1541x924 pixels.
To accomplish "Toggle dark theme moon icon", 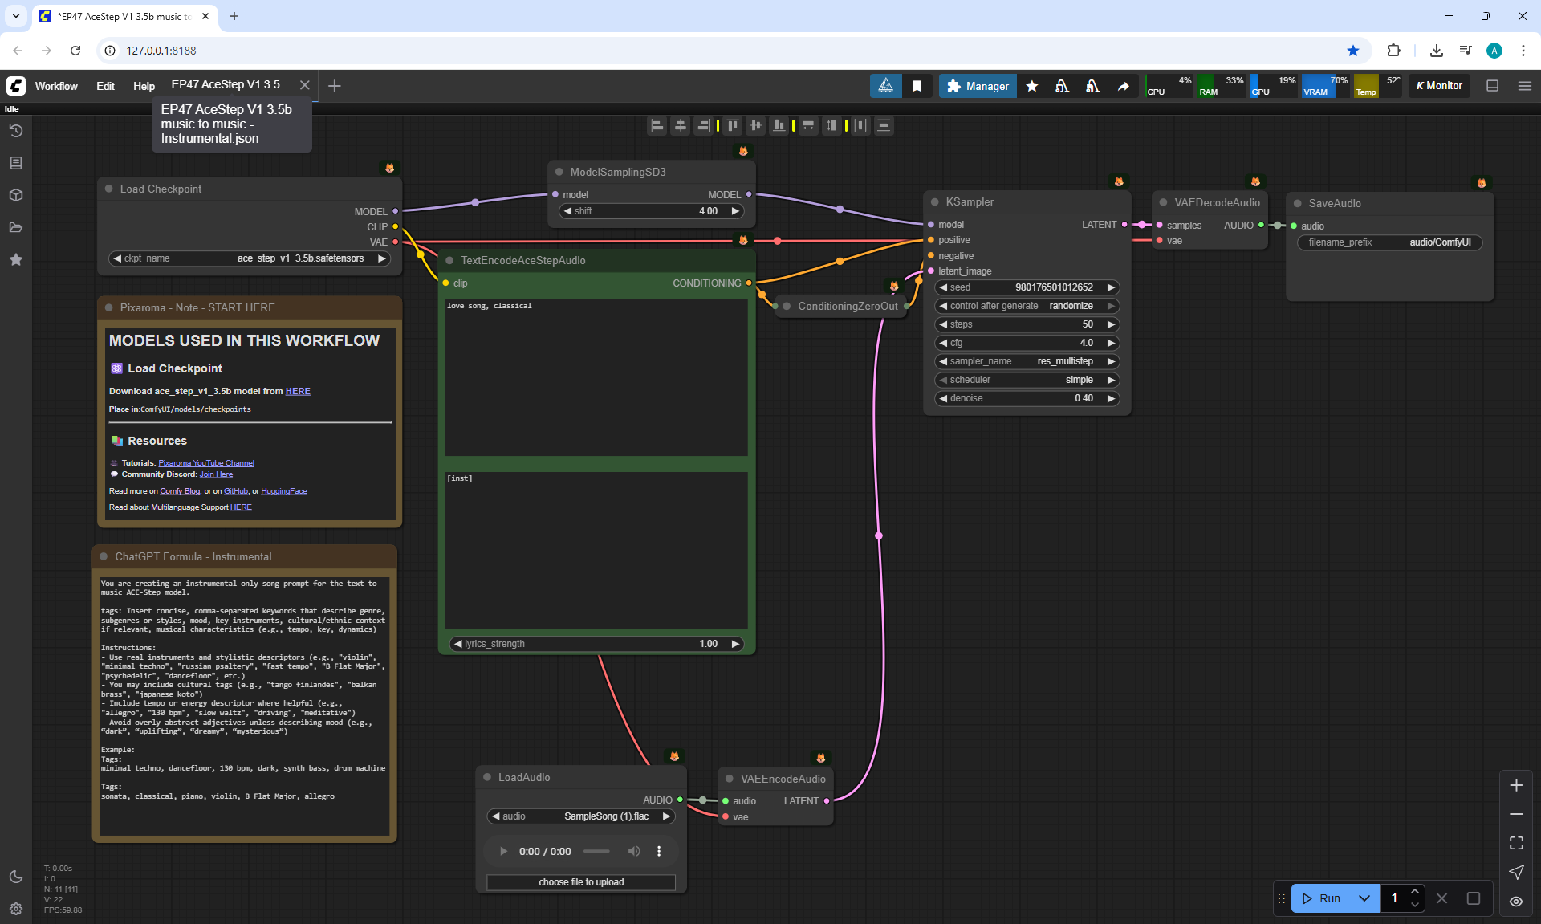I will (15, 877).
